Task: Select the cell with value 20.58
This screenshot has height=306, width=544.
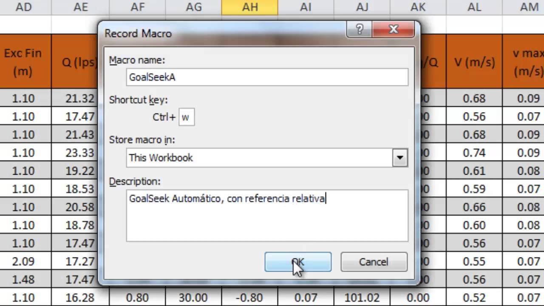Action: pos(75,207)
